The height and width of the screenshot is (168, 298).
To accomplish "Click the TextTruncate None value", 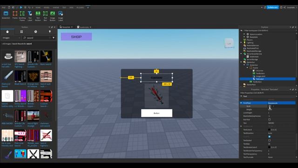I will point(270,157).
